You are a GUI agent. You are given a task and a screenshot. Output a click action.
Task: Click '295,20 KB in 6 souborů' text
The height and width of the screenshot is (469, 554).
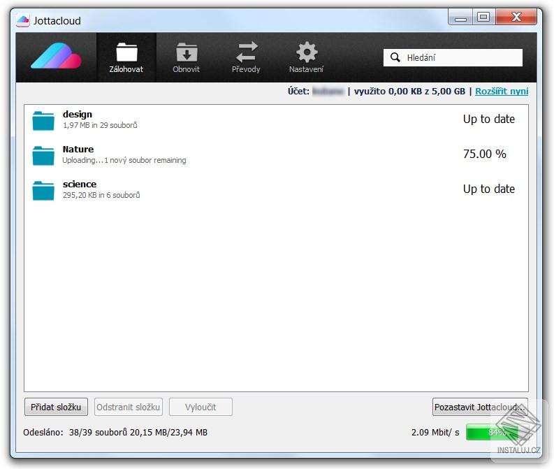101,195
